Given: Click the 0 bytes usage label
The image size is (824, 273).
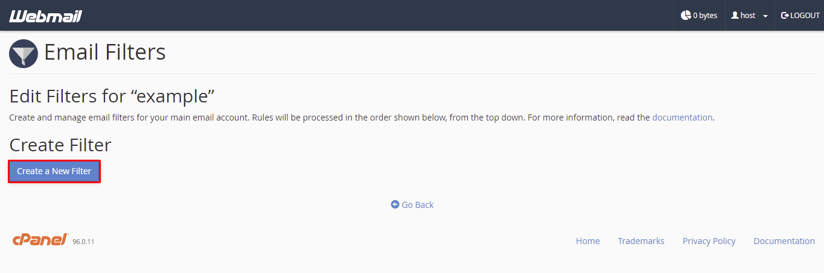Looking at the screenshot, I should tap(705, 16).
